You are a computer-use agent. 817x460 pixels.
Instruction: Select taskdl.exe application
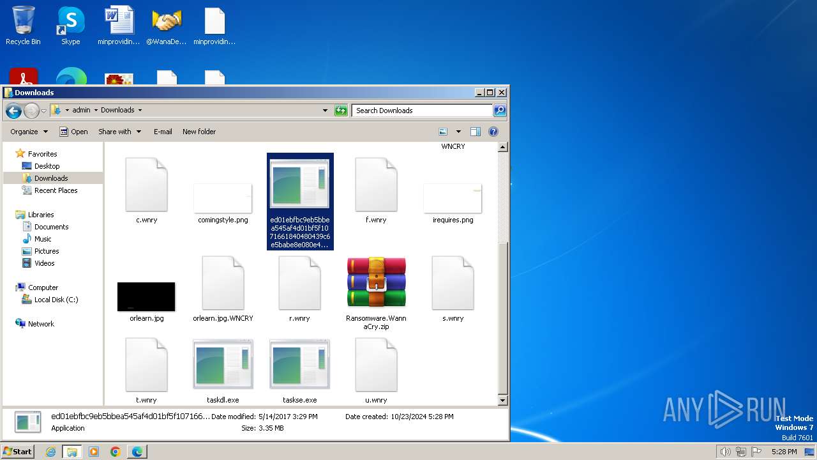[223, 371]
